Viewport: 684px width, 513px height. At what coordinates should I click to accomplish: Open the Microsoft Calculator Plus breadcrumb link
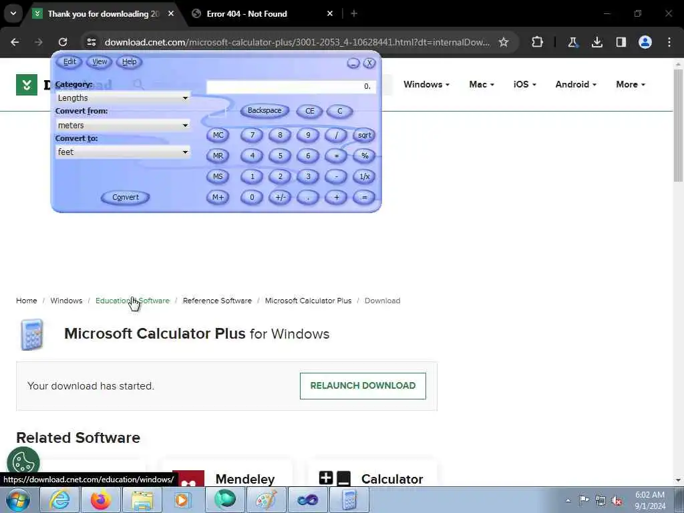[x=309, y=301]
